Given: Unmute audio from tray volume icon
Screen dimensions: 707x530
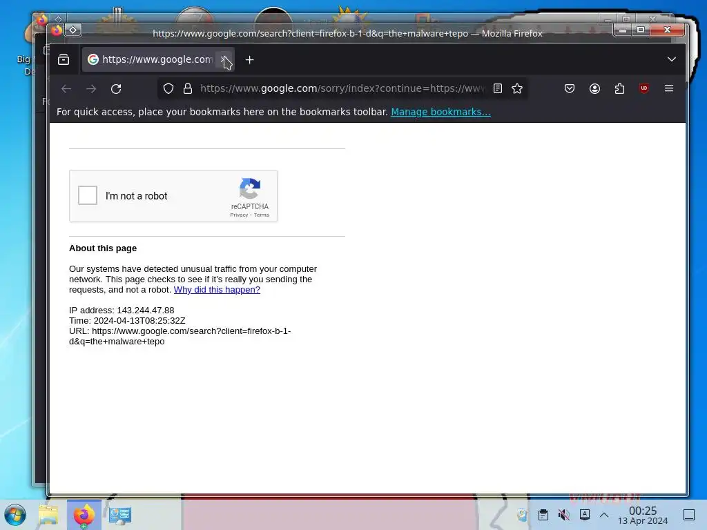Looking at the screenshot, I should tap(563, 515).
